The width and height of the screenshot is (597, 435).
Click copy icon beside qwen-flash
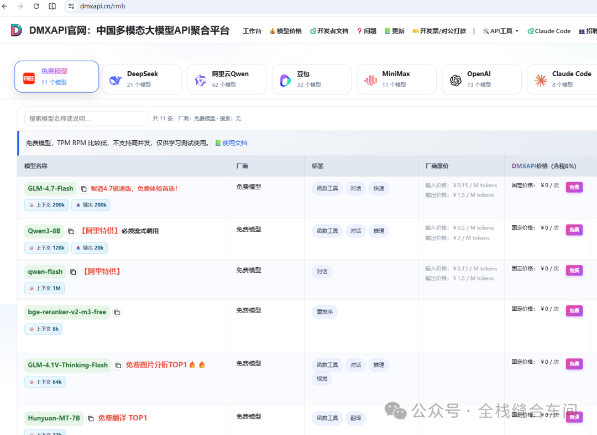73,272
